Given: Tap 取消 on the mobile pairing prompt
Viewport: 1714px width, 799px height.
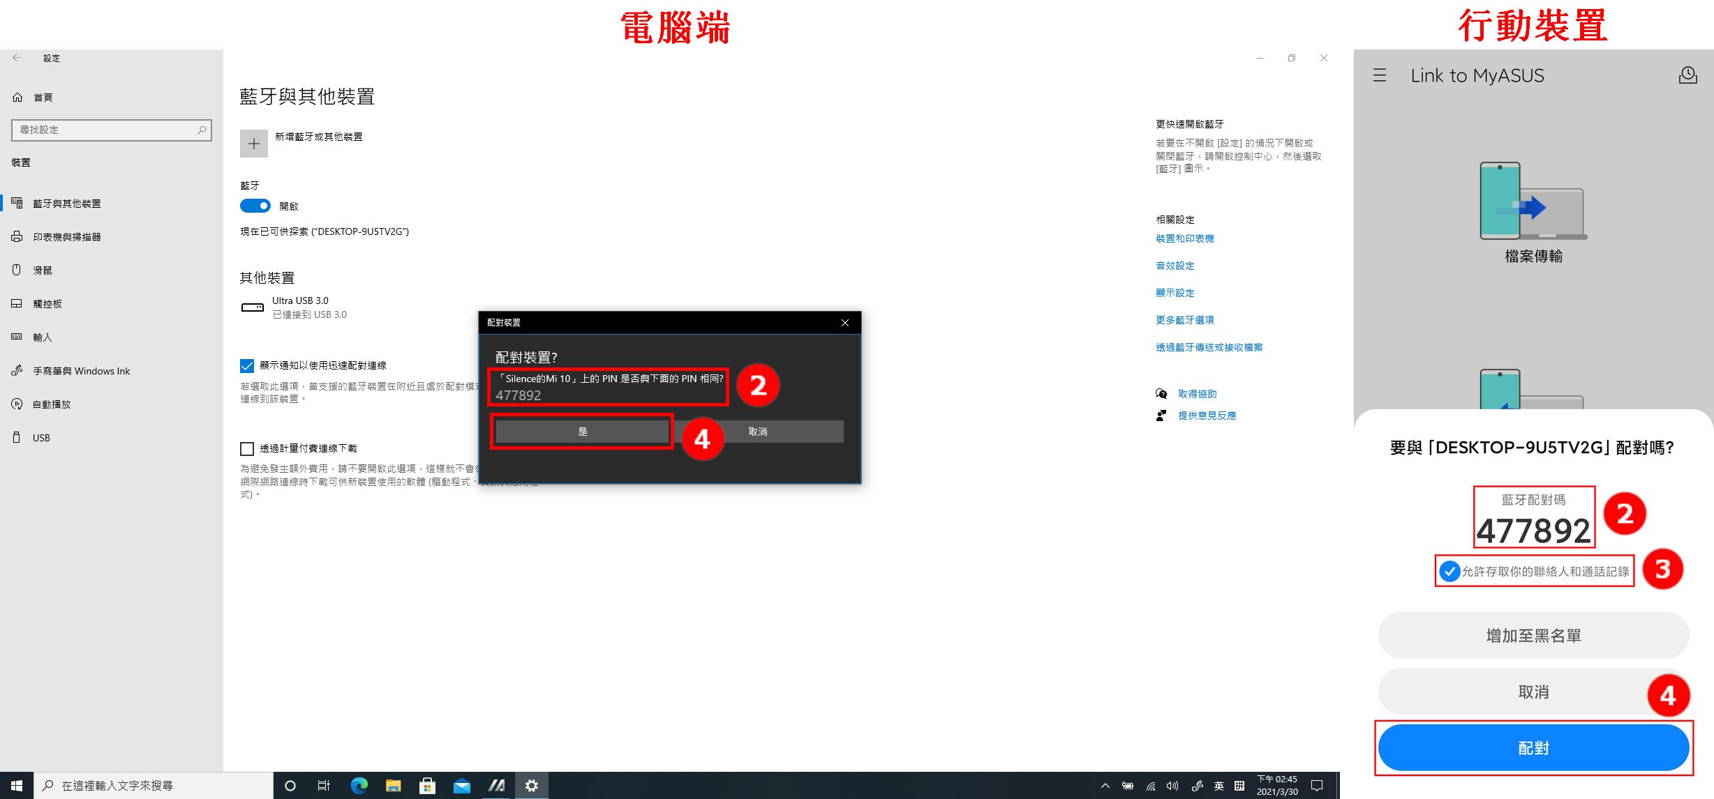Looking at the screenshot, I should click(1533, 692).
